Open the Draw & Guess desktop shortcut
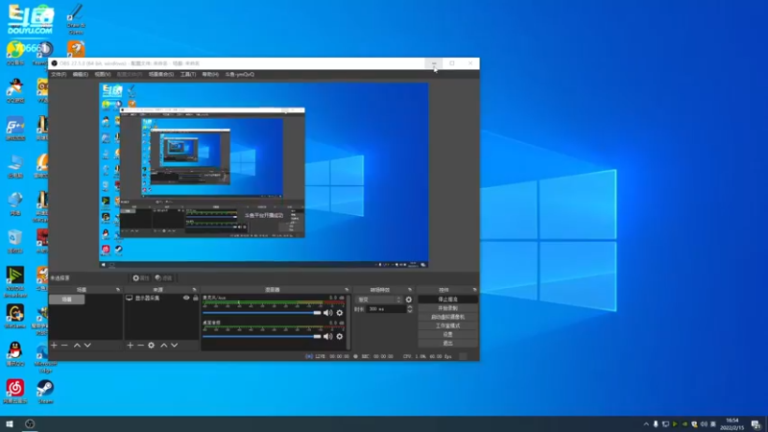 pyautogui.click(x=76, y=19)
